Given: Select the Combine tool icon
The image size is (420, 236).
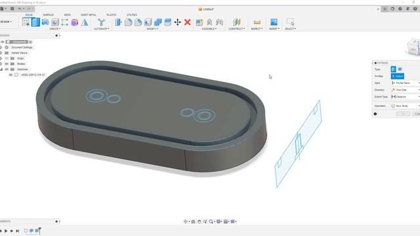Looking at the screenshot, I should [157, 22].
